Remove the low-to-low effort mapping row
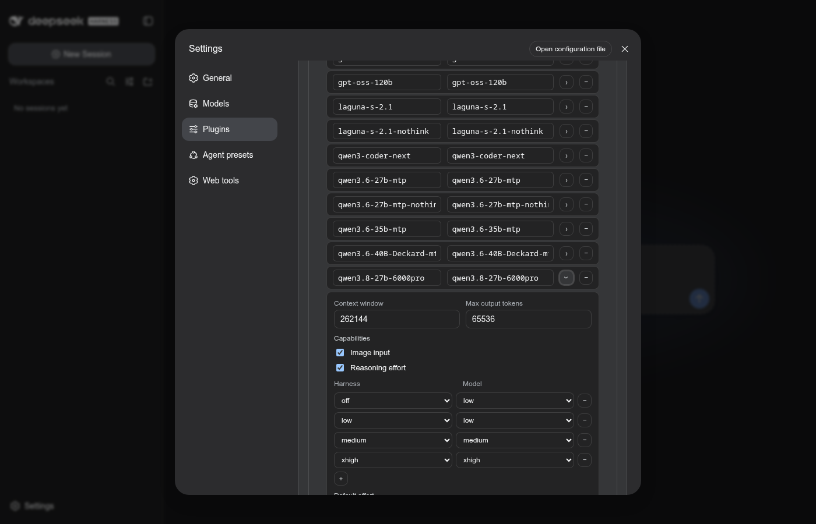The width and height of the screenshot is (816, 524). click(x=585, y=420)
